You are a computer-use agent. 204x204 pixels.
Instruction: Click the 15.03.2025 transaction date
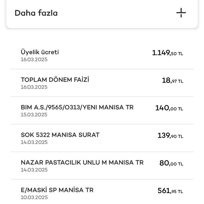34,115
